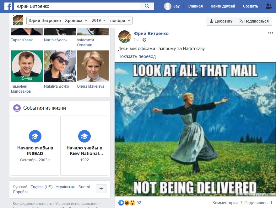Focus the search field with Юрий Витренко
Viewport: 276px width, 208px height.
coord(77,6)
